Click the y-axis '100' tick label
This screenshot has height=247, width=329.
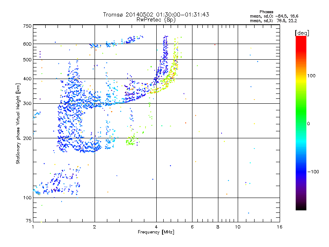[x=27, y=198]
